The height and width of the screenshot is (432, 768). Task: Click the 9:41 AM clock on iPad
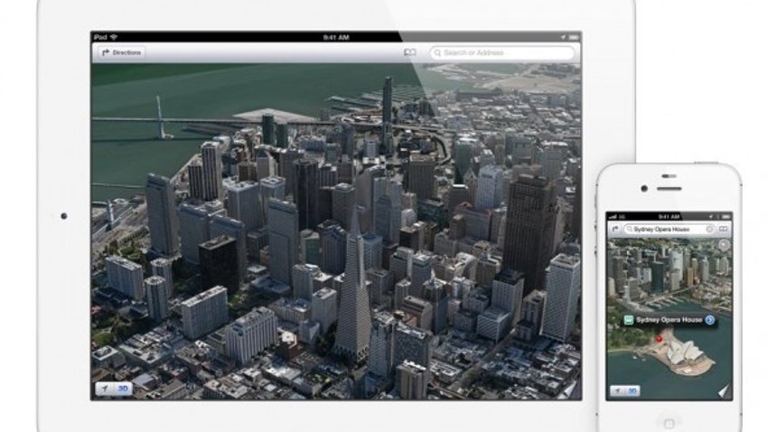pos(336,37)
